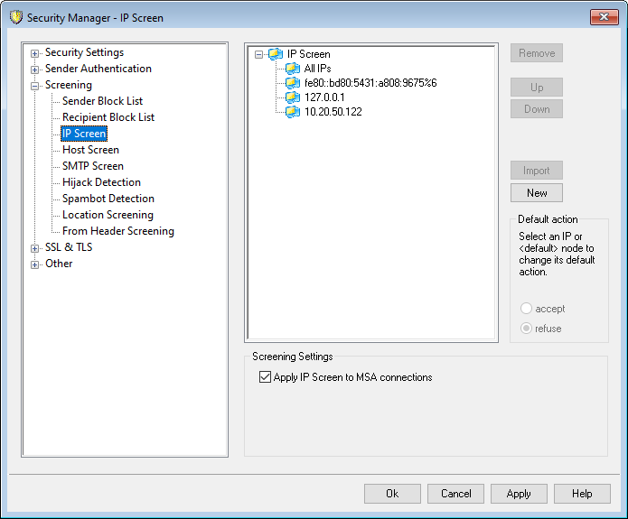Close the Security Manager dialog
Image resolution: width=628 pixels, height=519 pixels.
click(x=603, y=17)
